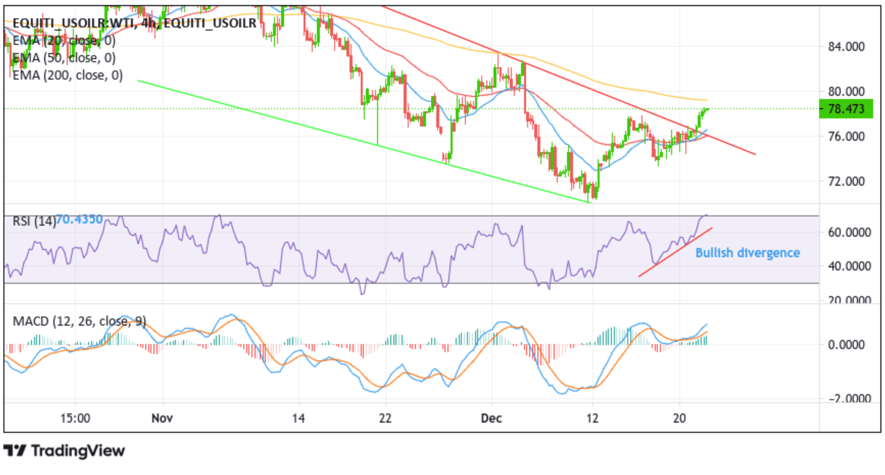Select the Bullish divergence annotation text
Image resolution: width=885 pixels, height=475 pixels.
coord(747,253)
